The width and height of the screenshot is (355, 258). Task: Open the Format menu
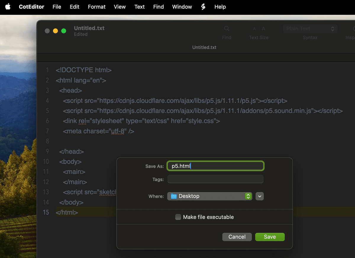pyautogui.click(x=96, y=7)
